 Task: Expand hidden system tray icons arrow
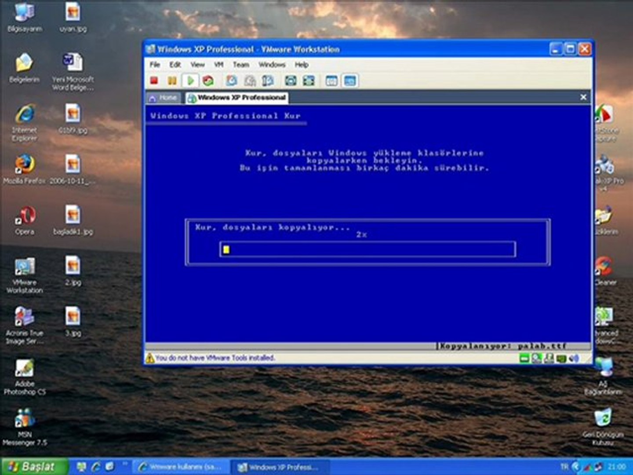[x=575, y=467]
